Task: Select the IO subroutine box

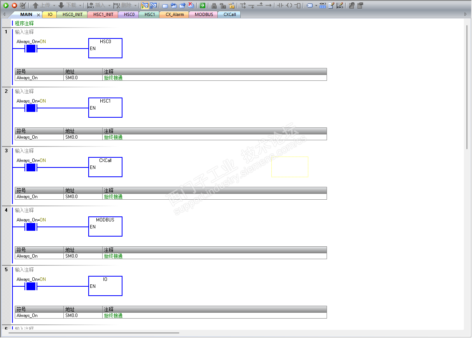Action: coord(105,286)
